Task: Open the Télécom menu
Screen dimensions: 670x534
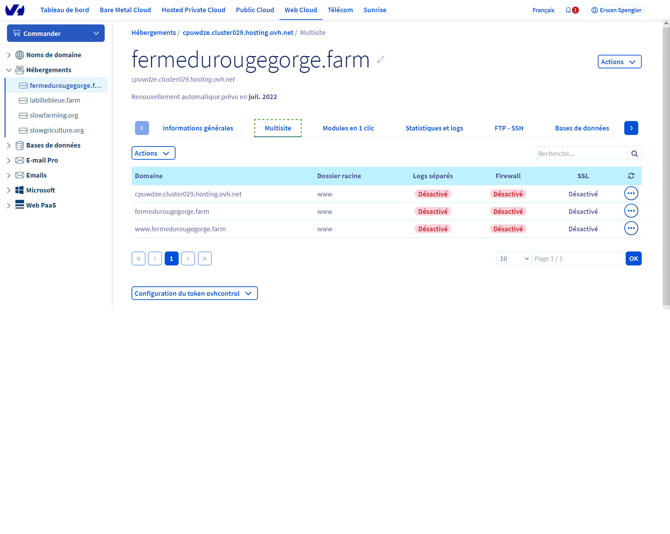Action: coord(340,10)
